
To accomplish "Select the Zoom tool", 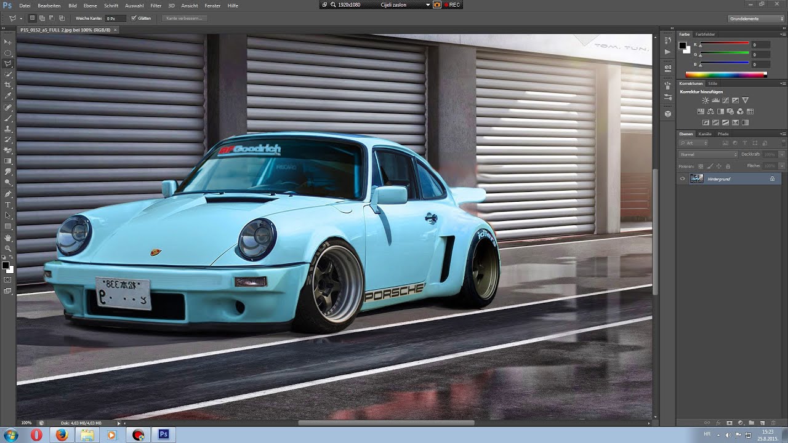I will [x=8, y=248].
